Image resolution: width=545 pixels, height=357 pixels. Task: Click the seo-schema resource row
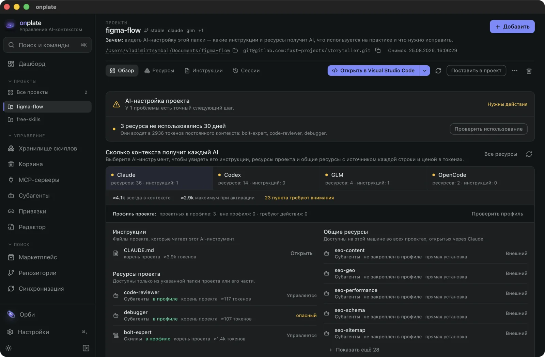(425, 313)
